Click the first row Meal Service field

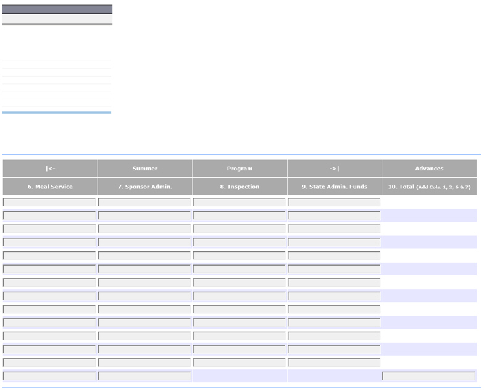(x=49, y=202)
